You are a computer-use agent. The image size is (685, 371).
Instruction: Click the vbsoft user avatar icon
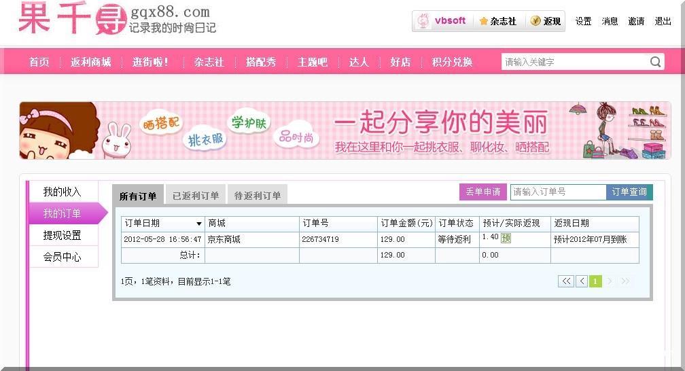click(x=423, y=21)
